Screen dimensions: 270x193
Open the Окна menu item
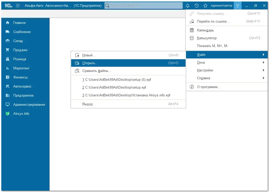click(x=227, y=62)
